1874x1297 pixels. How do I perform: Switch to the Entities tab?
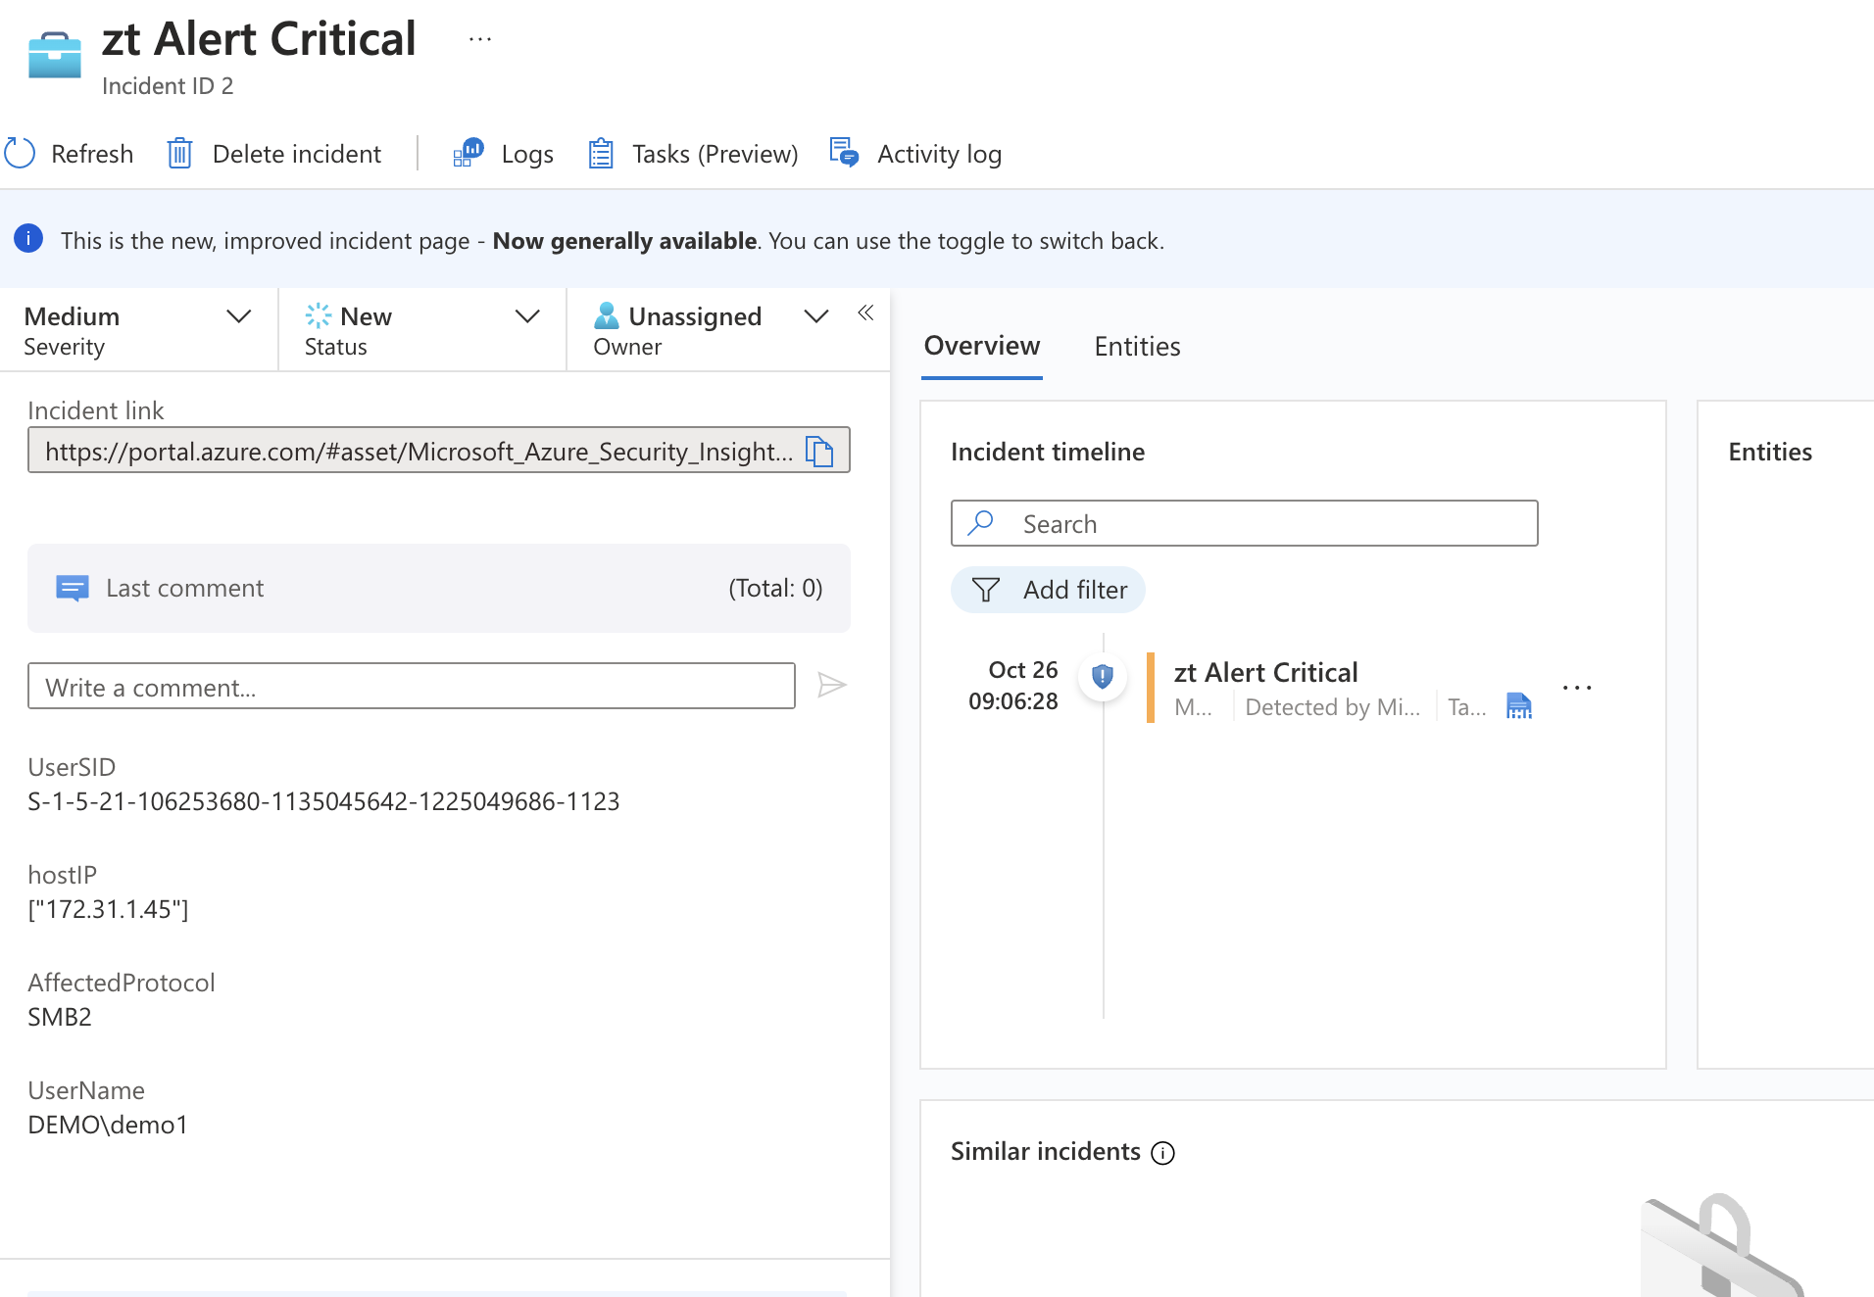(x=1137, y=346)
